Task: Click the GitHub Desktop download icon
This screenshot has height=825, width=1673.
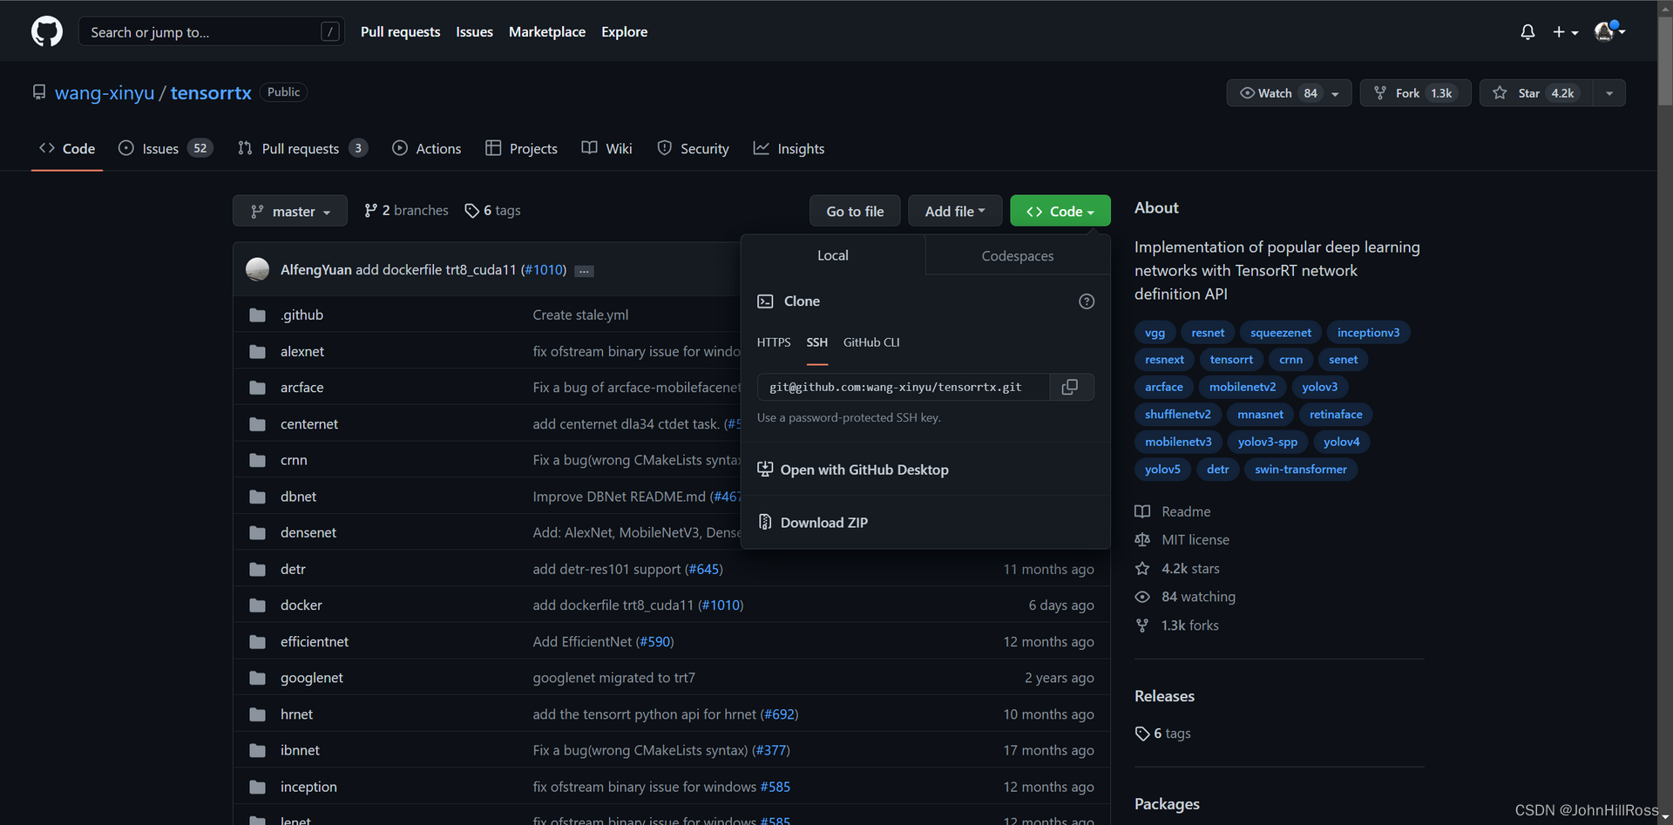Action: coord(765,469)
